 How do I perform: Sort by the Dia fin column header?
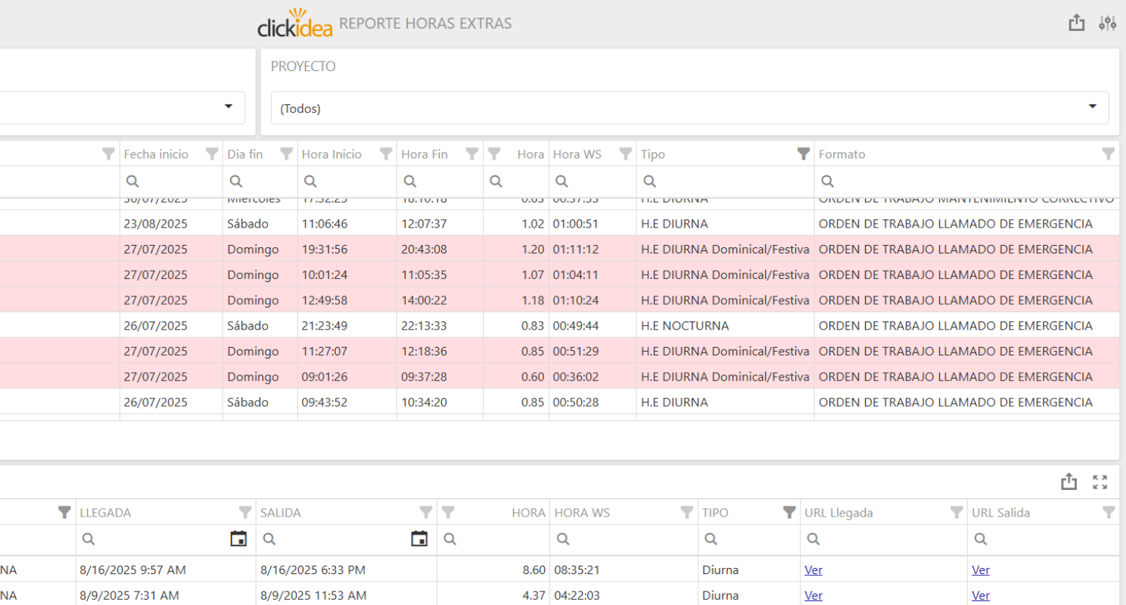245,154
